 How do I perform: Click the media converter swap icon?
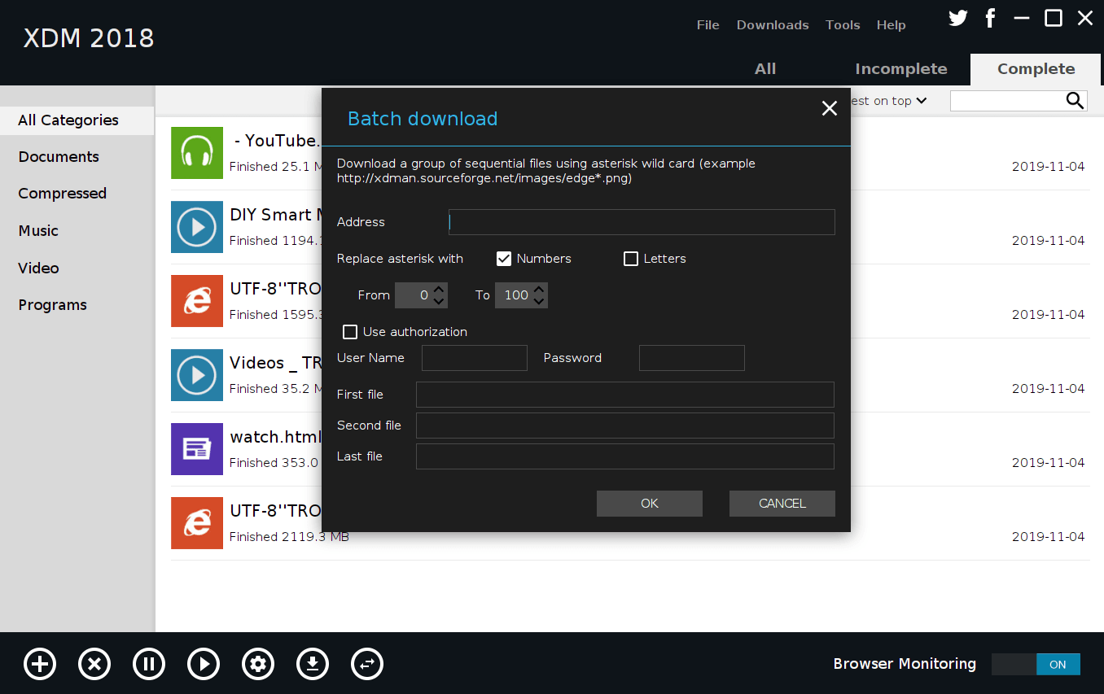click(x=367, y=664)
